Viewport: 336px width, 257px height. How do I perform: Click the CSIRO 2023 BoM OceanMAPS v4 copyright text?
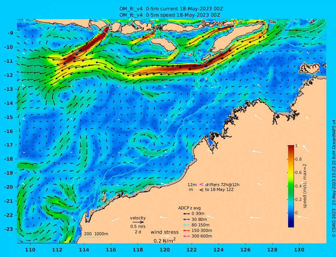pos(334,178)
